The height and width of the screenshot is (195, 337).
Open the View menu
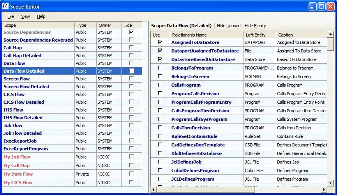pyautogui.click(x=25, y=16)
